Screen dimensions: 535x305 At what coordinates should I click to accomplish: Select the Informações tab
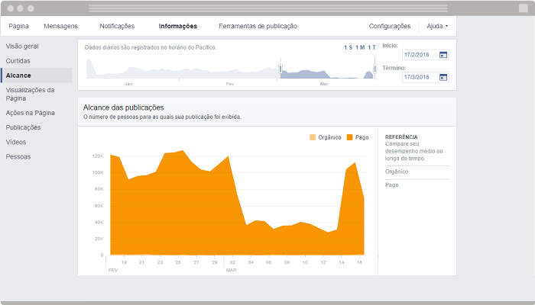tap(178, 26)
